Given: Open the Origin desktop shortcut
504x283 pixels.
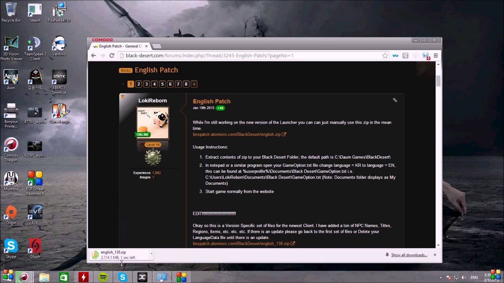Looking at the screenshot, I should [11, 215].
